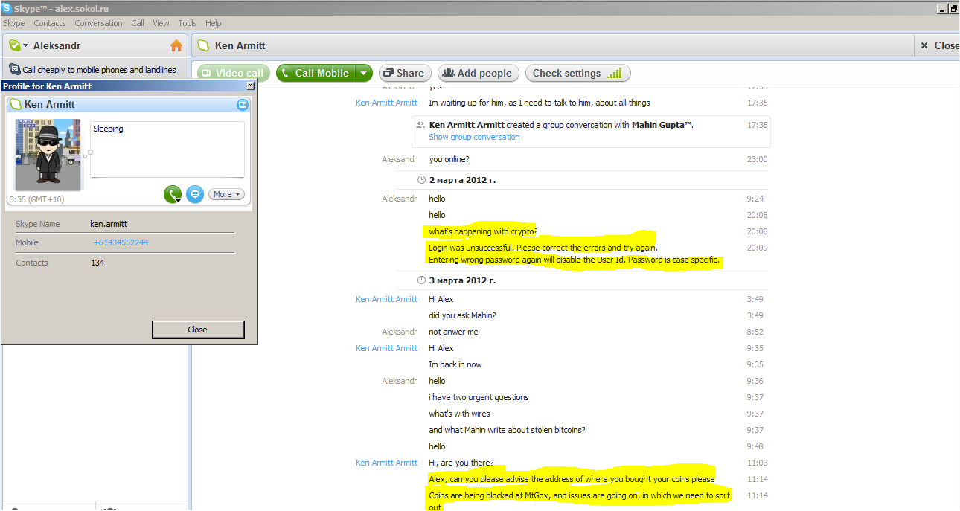Click the status icon beside Ken Armitt conversation header
Screen dimensions: 960x511
(x=203, y=45)
